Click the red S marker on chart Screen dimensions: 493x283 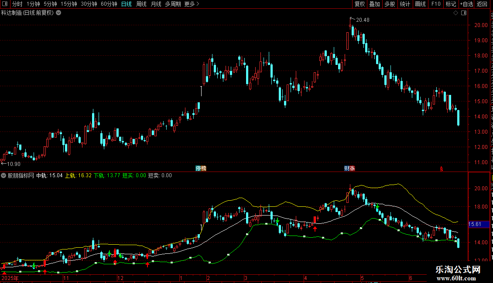point(442,169)
